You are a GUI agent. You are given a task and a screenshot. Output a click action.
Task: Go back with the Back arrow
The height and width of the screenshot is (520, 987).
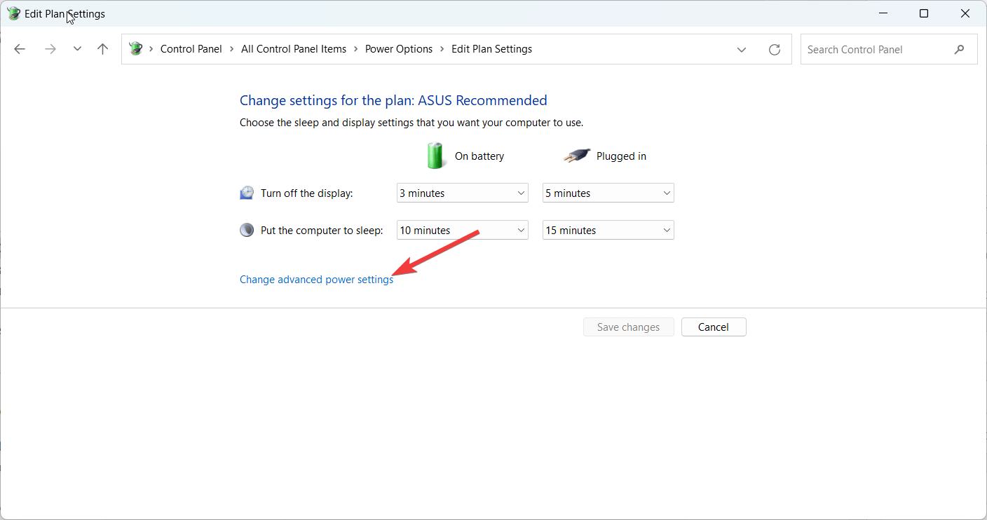20,49
